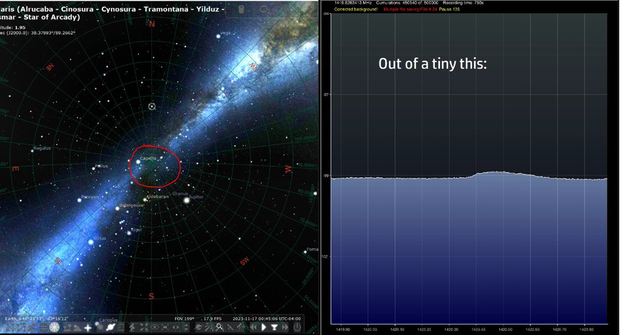
Task: Click the Corrected background! status text
Action: tap(356, 10)
